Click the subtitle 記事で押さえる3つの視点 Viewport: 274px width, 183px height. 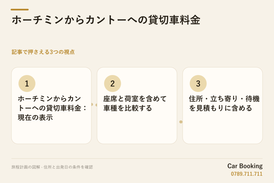coord(43,52)
